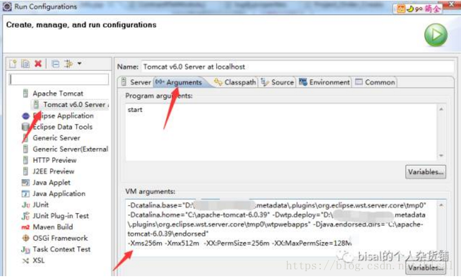Switch to the Source tab
The image size is (461, 278).
pyautogui.click(x=278, y=82)
